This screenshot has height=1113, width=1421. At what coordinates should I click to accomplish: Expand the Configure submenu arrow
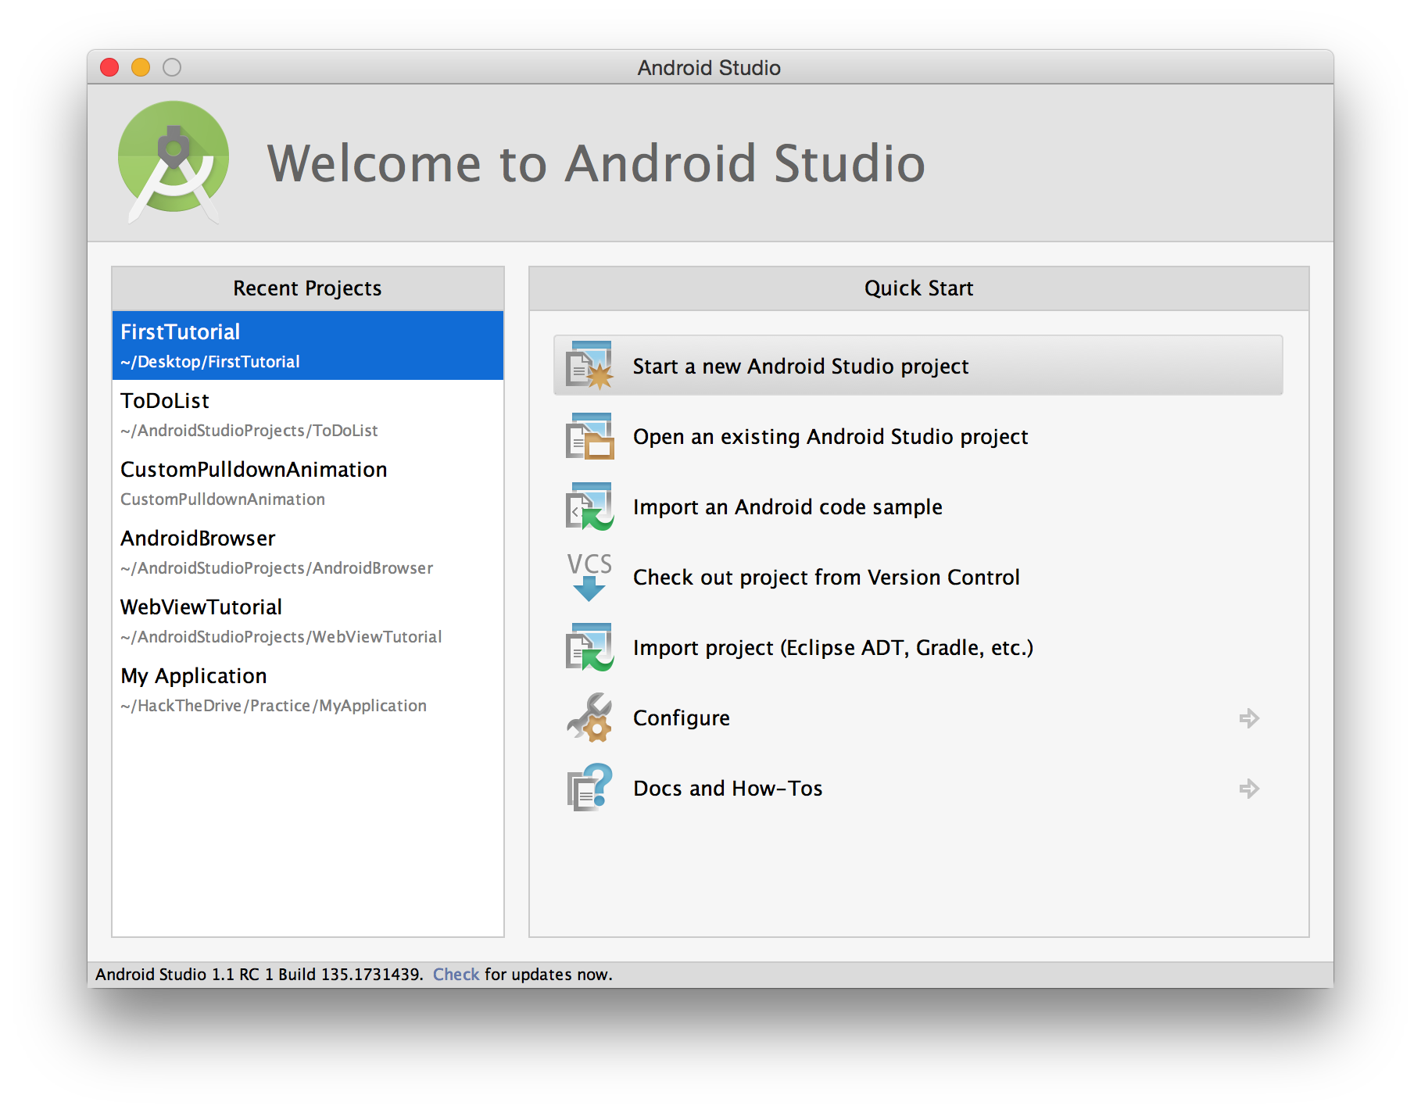pyautogui.click(x=1249, y=718)
